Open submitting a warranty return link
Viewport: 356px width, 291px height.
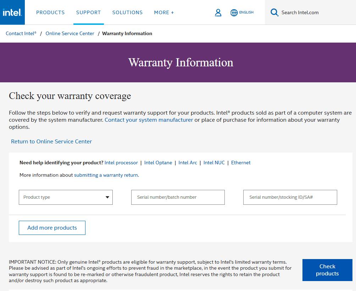(106, 175)
